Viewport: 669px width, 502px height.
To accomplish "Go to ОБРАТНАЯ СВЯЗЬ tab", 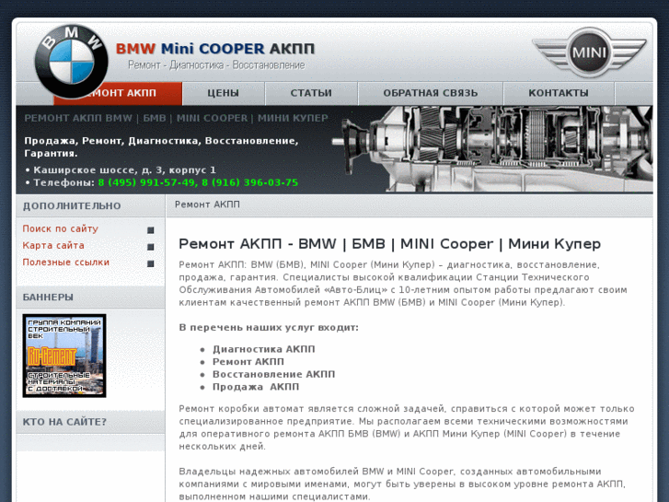I will click(430, 93).
